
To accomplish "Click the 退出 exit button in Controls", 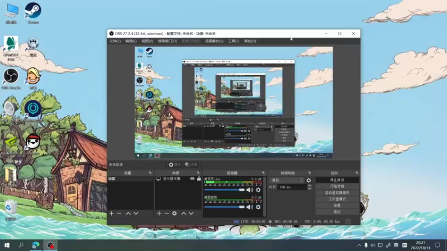I will click(x=337, y=212).
